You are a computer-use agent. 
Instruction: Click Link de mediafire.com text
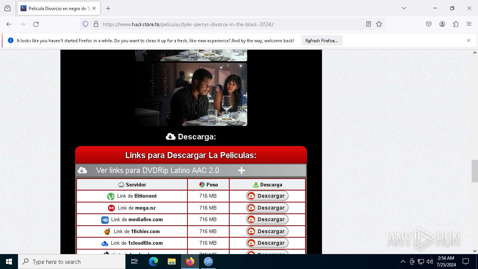pyautogui.click(x=137, y=219)
